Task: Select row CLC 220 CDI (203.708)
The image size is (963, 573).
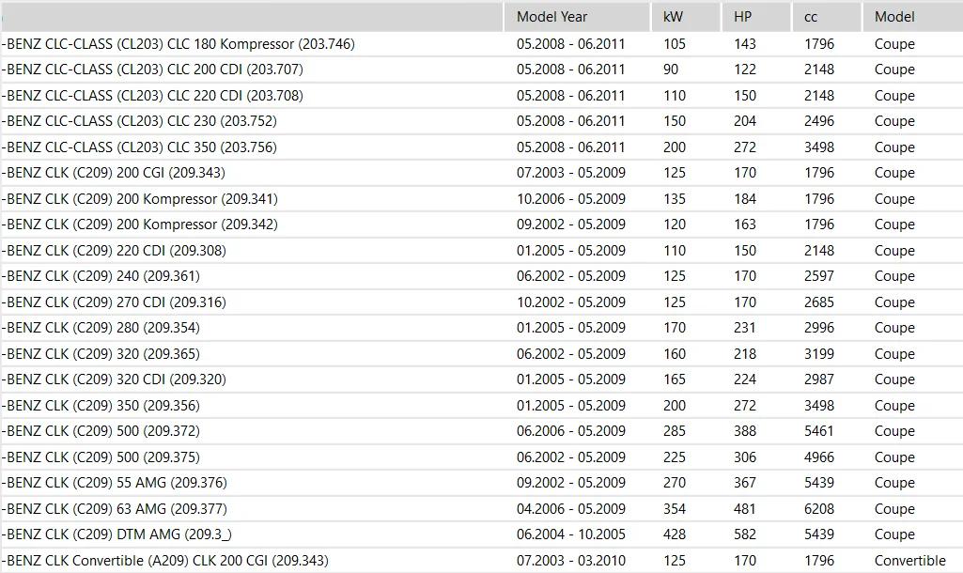Action: point(481,96)
